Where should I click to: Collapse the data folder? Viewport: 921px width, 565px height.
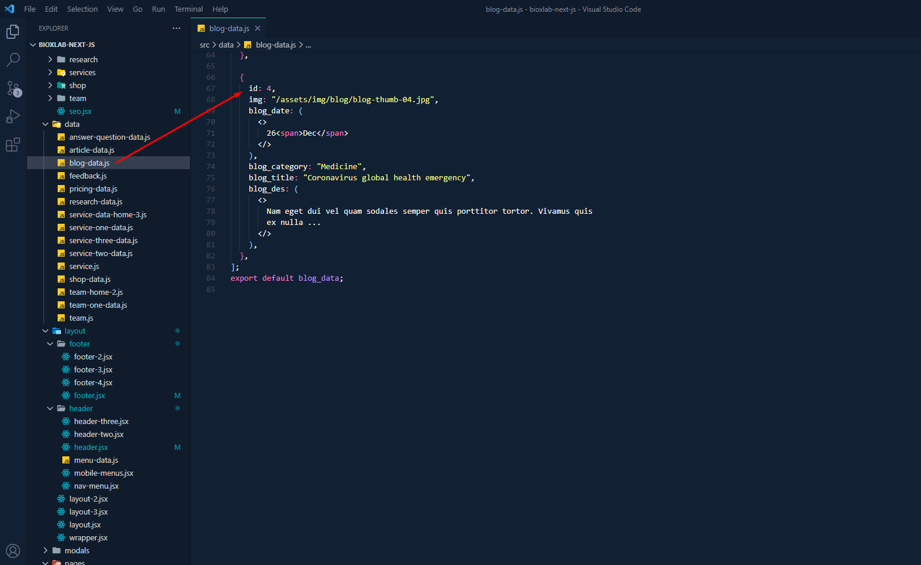tap(71, 125)
